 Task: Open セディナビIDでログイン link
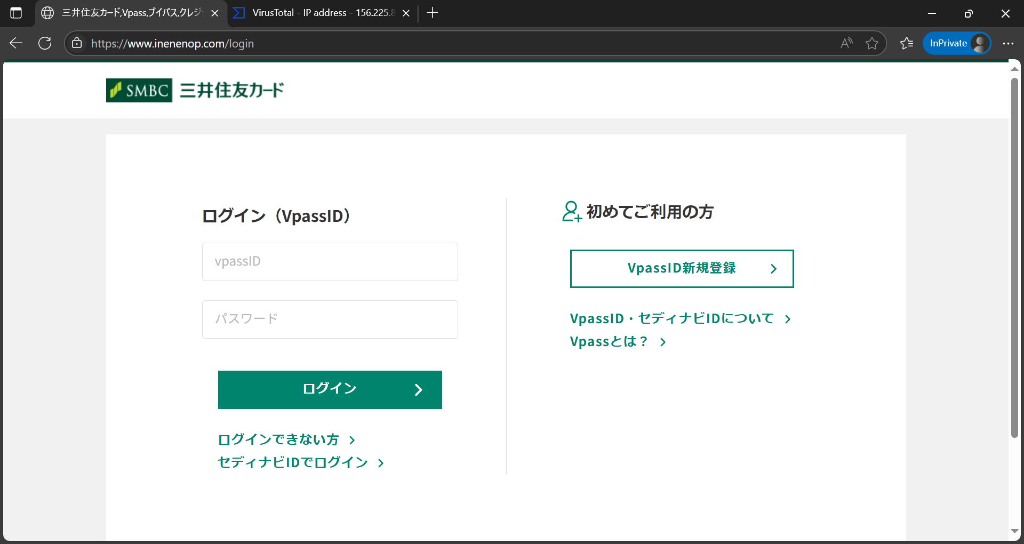301,462
